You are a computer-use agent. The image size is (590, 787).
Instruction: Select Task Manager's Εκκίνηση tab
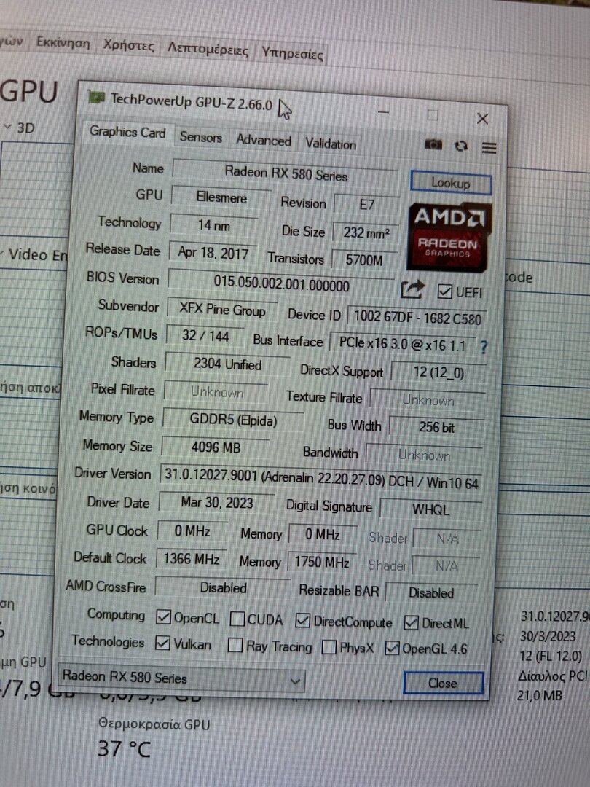coord(63,43)
